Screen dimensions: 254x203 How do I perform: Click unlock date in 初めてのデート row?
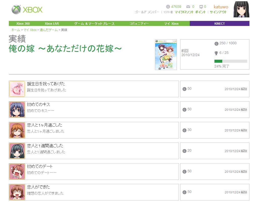236,172
